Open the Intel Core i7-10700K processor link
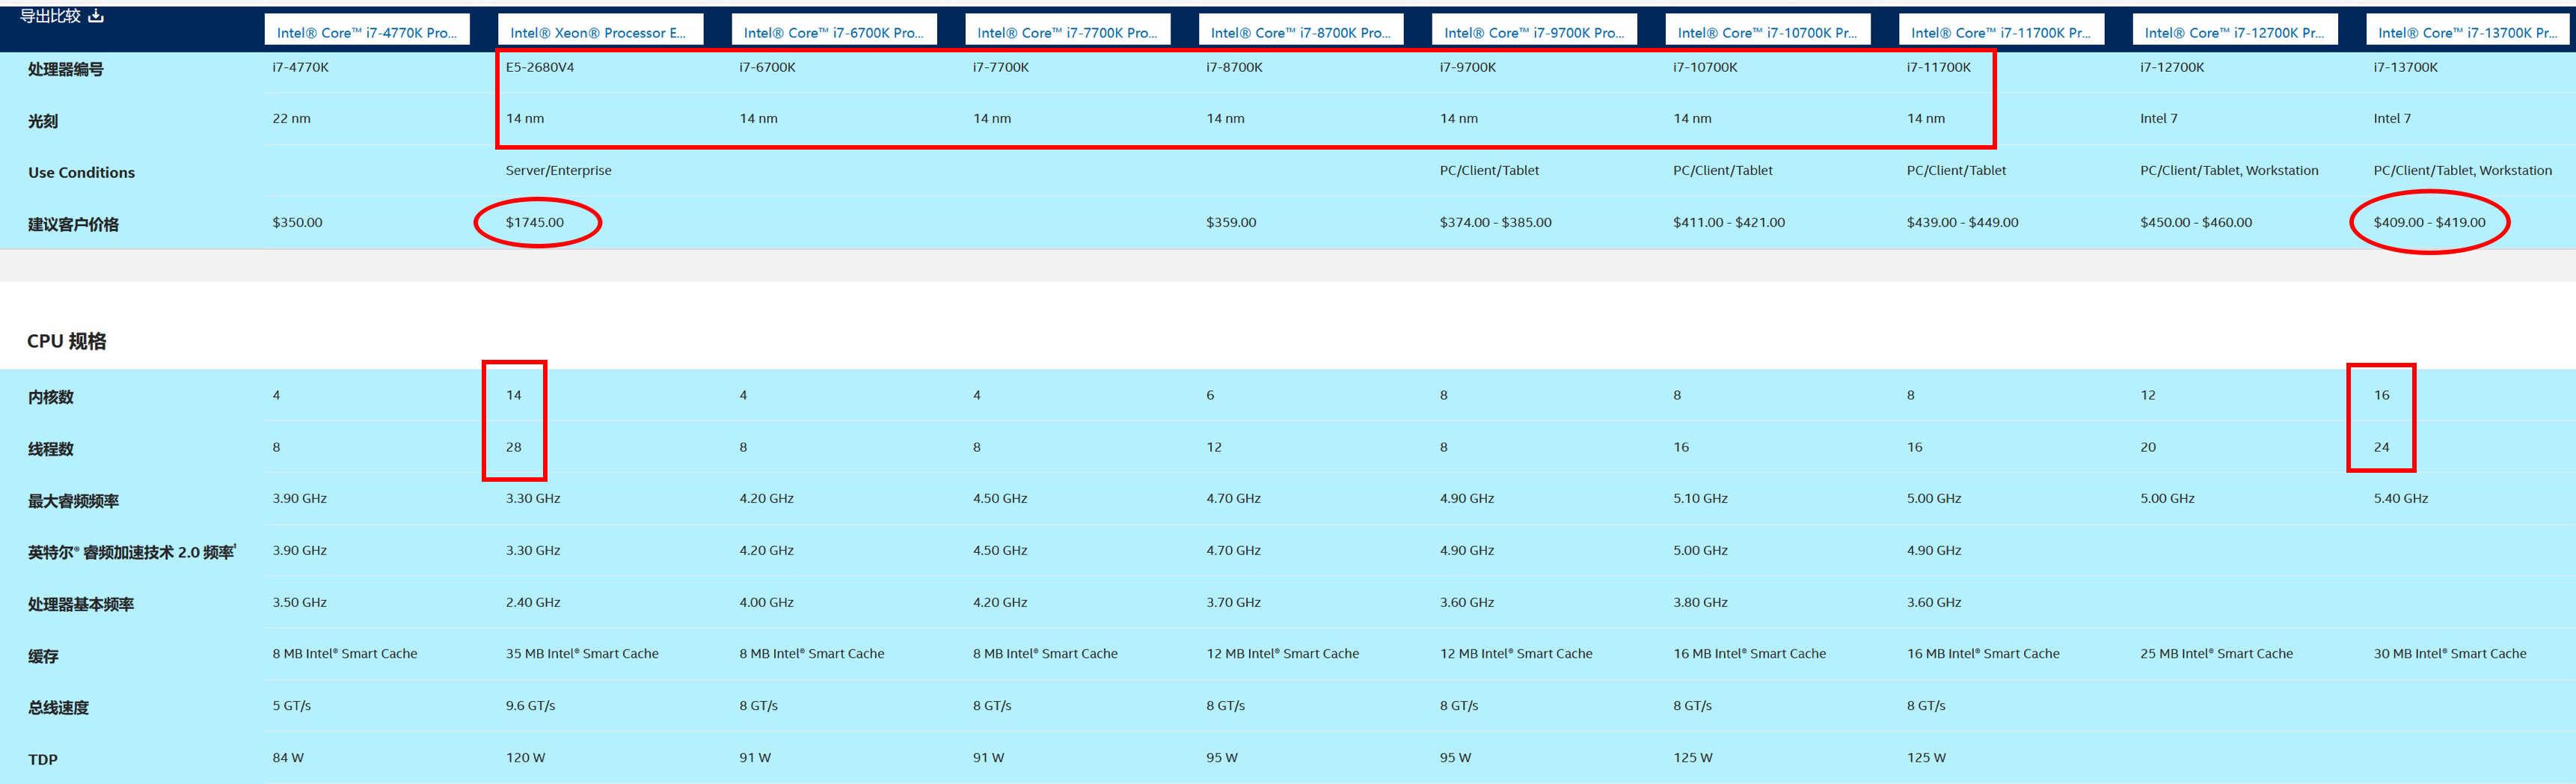Image resolution: width=2576 pixels, height=784 pixels. click(x=1767, y=33)
